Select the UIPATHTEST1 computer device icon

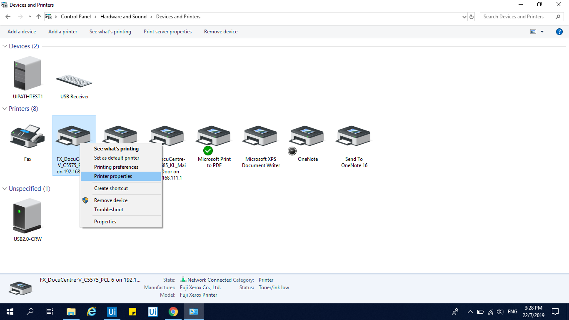(27, 74)
